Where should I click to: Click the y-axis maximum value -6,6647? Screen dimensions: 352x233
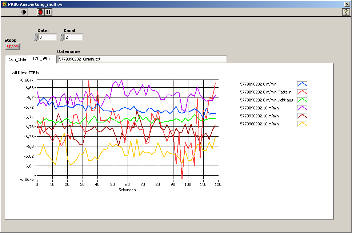(27, 80)
